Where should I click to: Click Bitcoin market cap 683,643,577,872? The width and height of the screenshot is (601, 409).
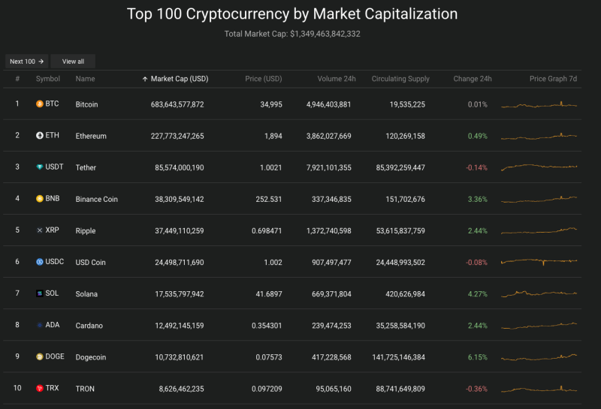click(x=177, y=104)
